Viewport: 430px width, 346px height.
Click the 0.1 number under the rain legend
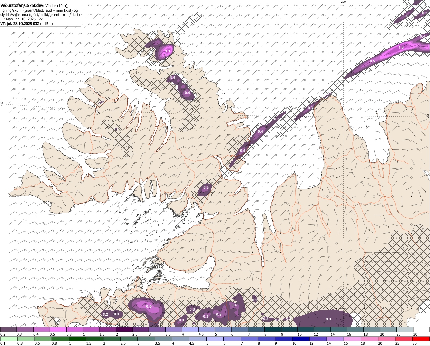click(x=2, y=343)
